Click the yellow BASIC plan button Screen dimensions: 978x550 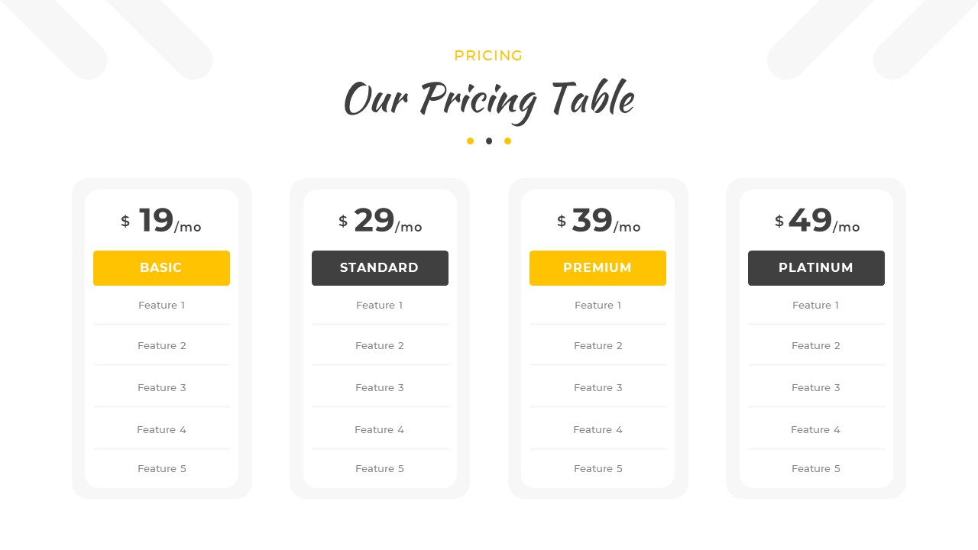coord(161,268)
